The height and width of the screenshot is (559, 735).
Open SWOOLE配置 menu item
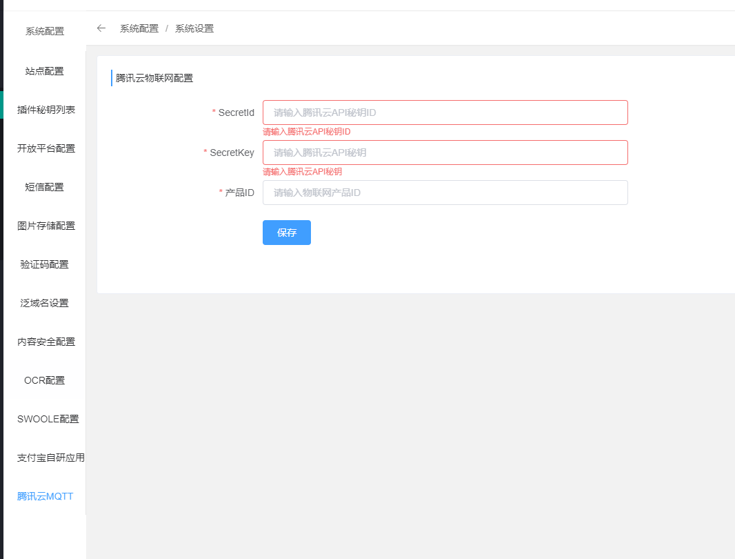tap(48, 419)
